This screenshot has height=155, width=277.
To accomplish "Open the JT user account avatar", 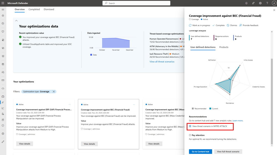I will coord(274,3).
